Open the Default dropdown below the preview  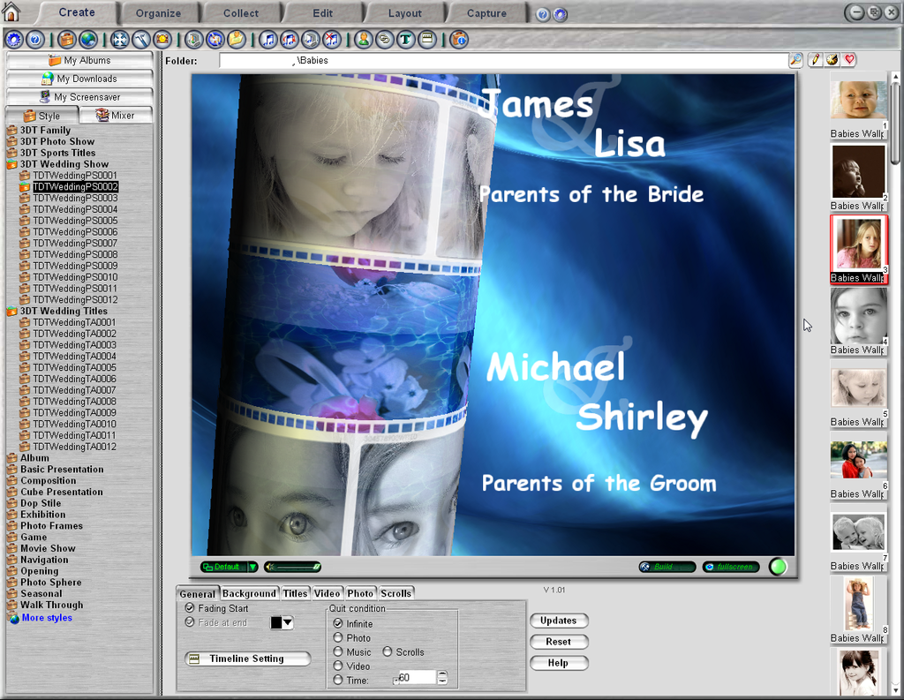pos(252,567)
